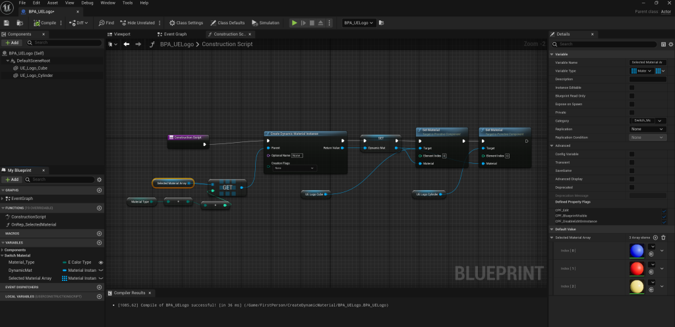675x327 pixels.
Task: Open play options three-dot menu
Action: coord(330,23)
